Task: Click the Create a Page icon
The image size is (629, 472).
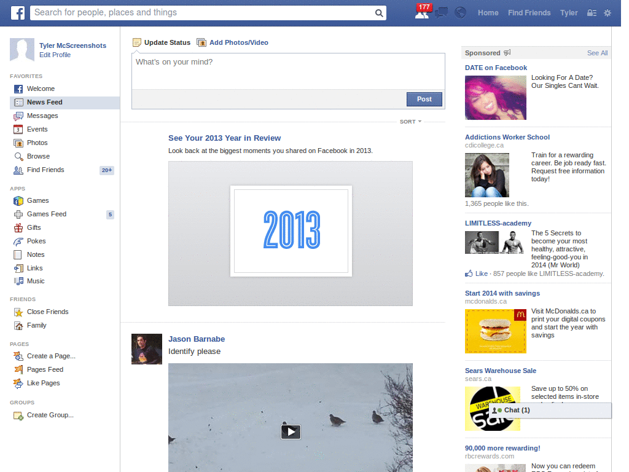Action: (18, 356)
